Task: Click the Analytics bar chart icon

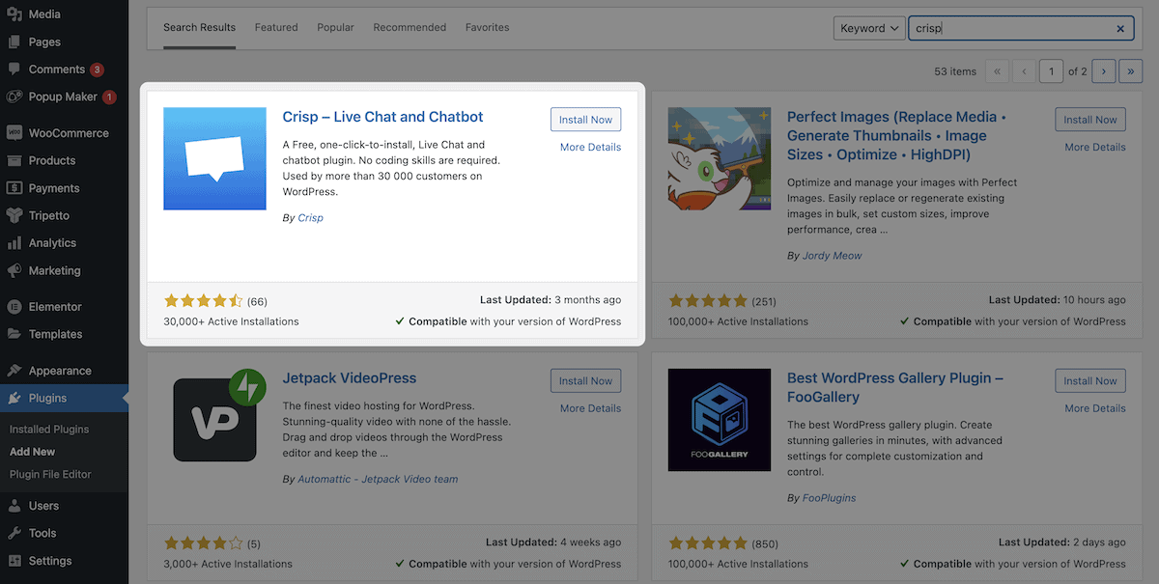Action: pos(14,243)
